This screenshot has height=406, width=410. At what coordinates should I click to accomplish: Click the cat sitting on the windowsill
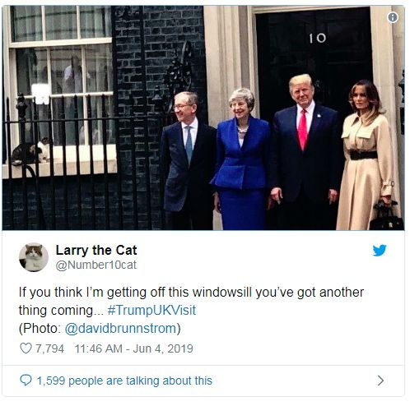click(30, 154)
